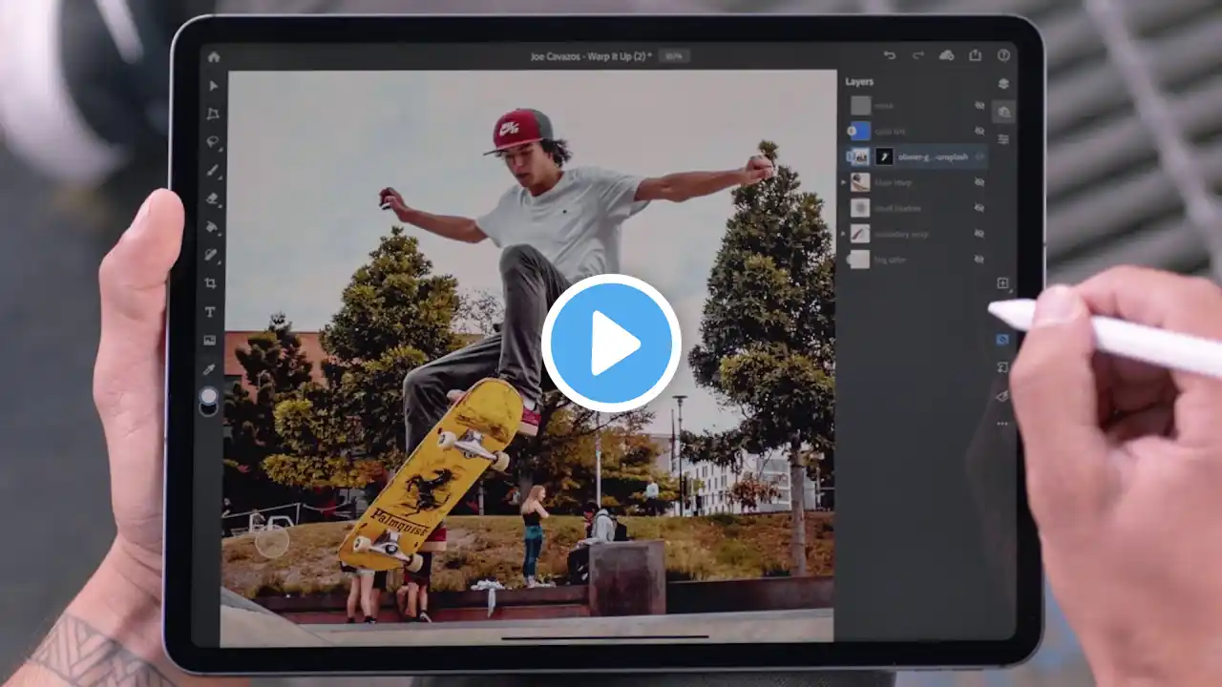
Task: Toggle visibility of the bottom layer in the list
Action: pyautogui.click(x=980, y=260)
